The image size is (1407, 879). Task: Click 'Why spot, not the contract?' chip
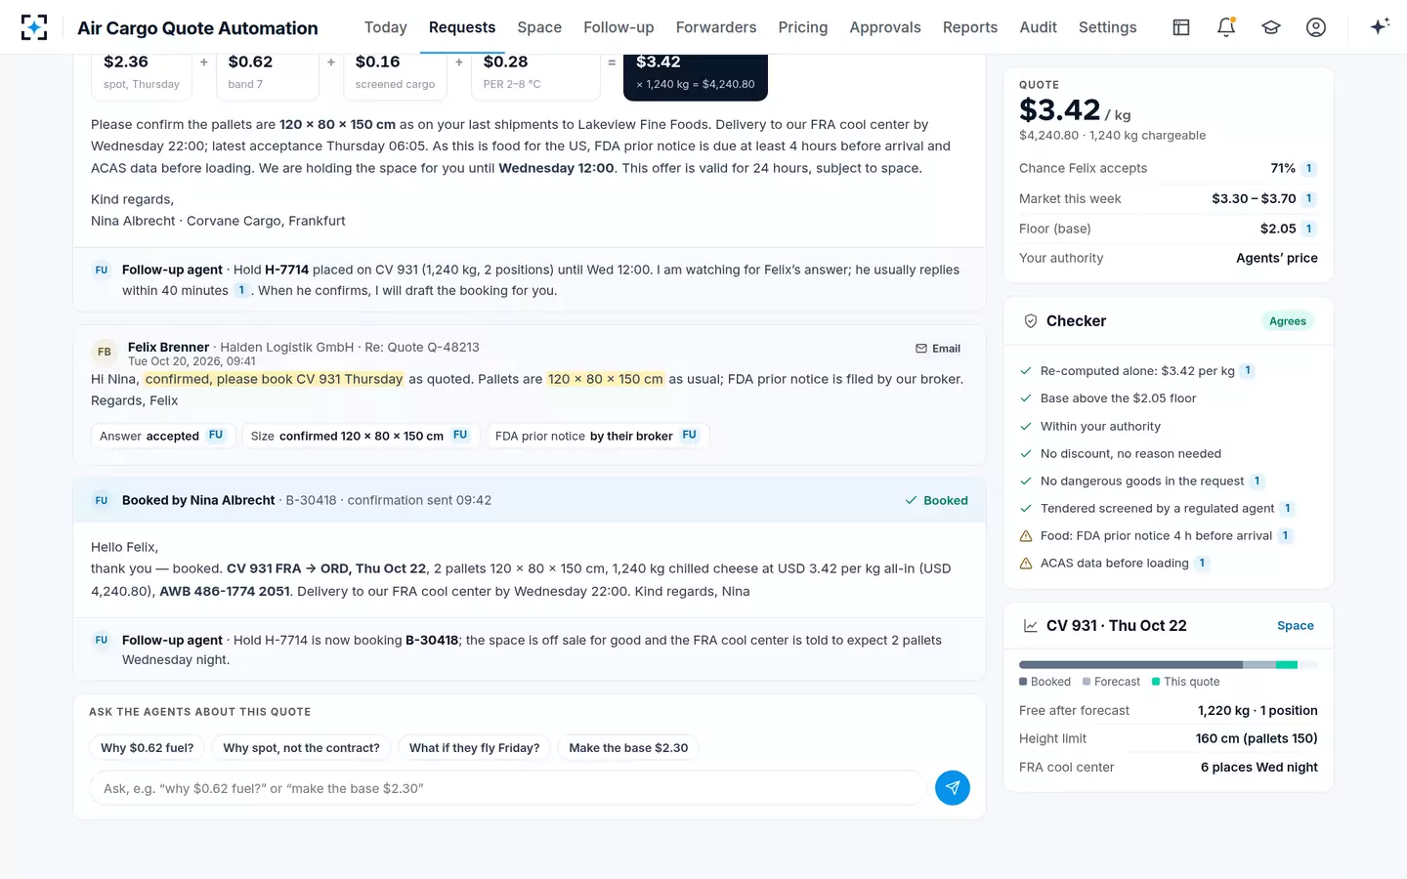click(302, 748)
